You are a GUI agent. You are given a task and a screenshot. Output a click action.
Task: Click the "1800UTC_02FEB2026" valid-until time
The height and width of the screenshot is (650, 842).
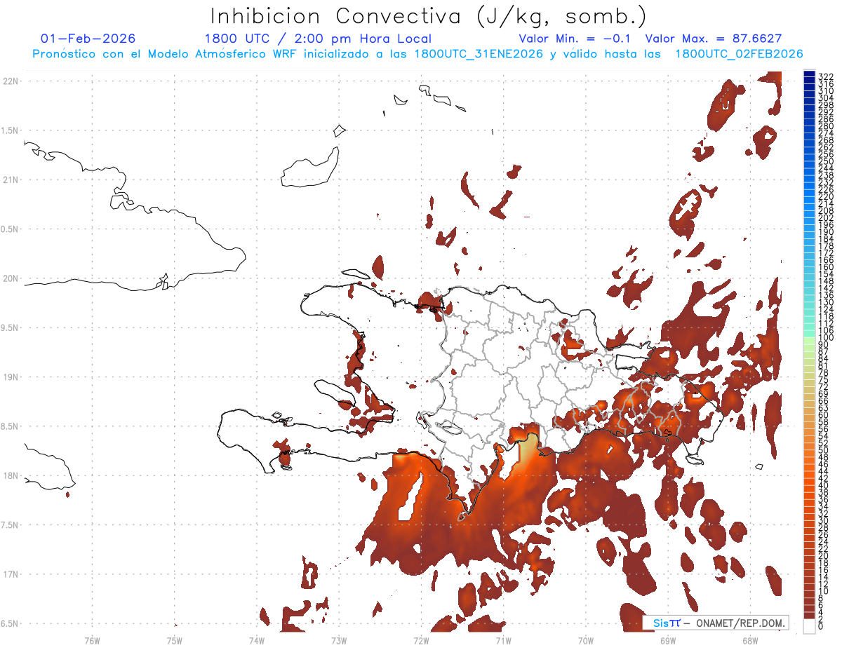(739, 54)
